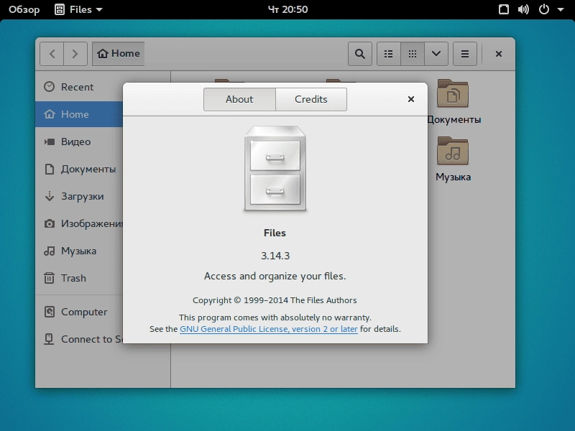This screenshot has width=575, height=431.
Task: Close the About Files dialog
Action: coord(411,99)
